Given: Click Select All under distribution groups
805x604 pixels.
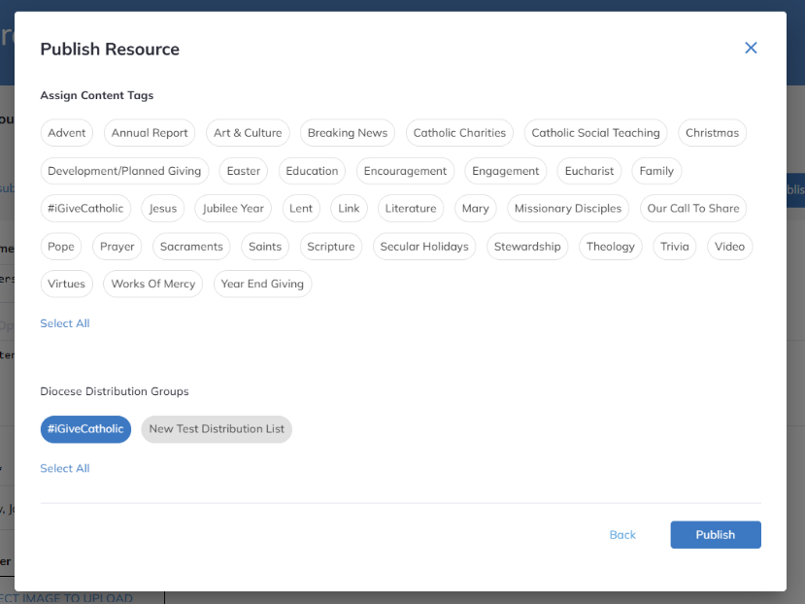Looking at the screenshot, I should tap(64, 467).
